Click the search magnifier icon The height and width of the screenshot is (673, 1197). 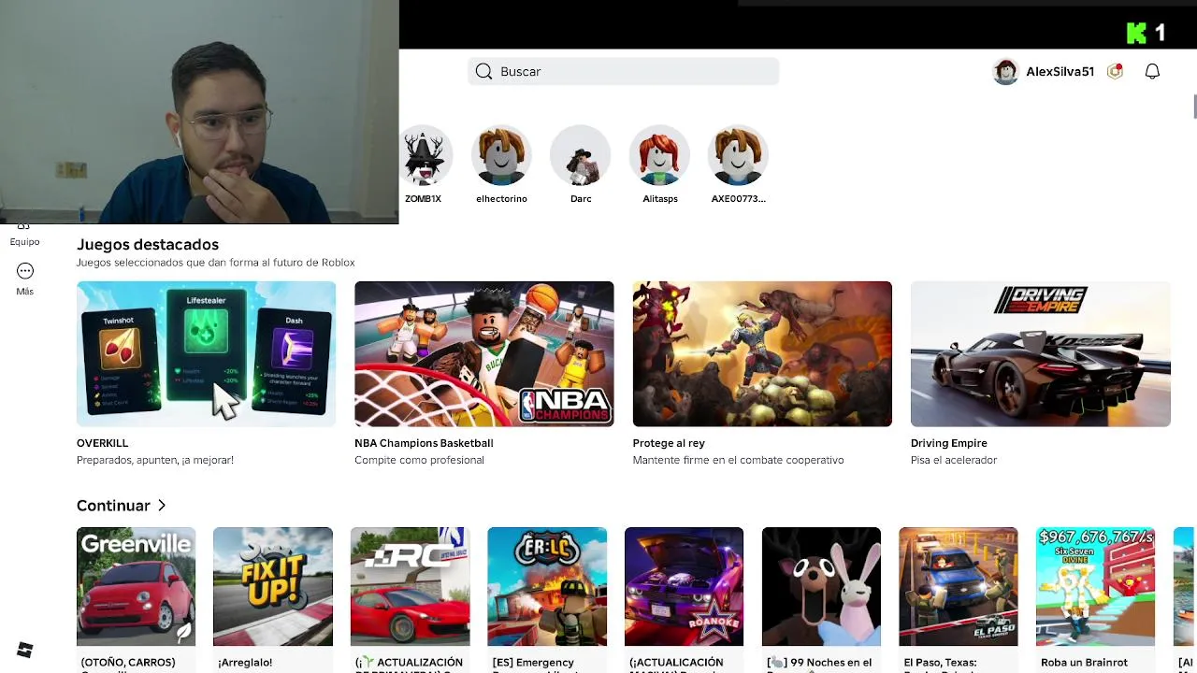pos(483,72)
